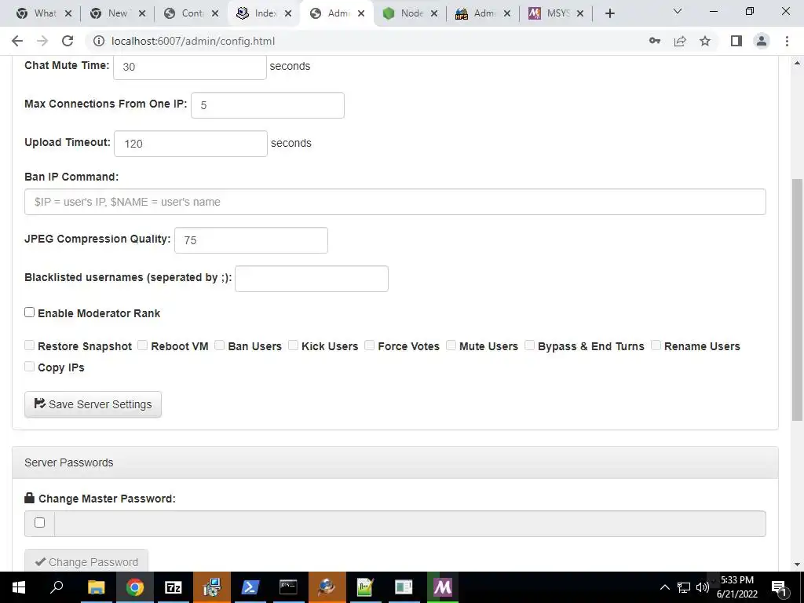The image size is (804, 603).
Task: Switch to the 'Index' browser tab
Action: pos(265,13)
